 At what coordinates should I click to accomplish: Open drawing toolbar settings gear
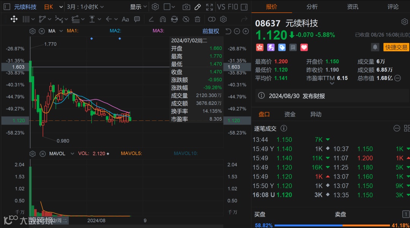pyautogui.click(x=223, y=19)
